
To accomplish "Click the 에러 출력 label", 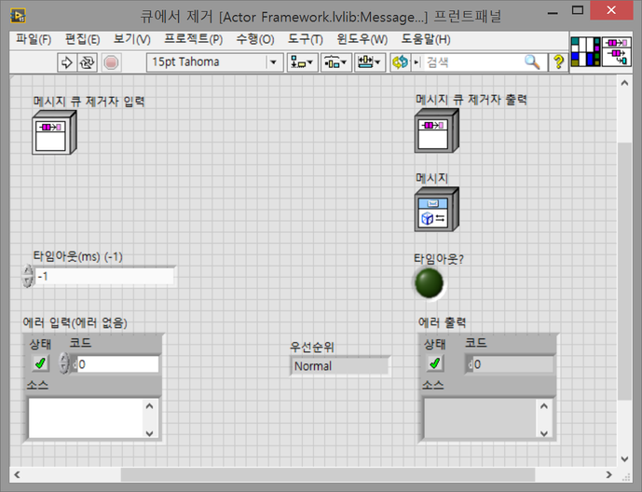I will [x=443, y=323].
